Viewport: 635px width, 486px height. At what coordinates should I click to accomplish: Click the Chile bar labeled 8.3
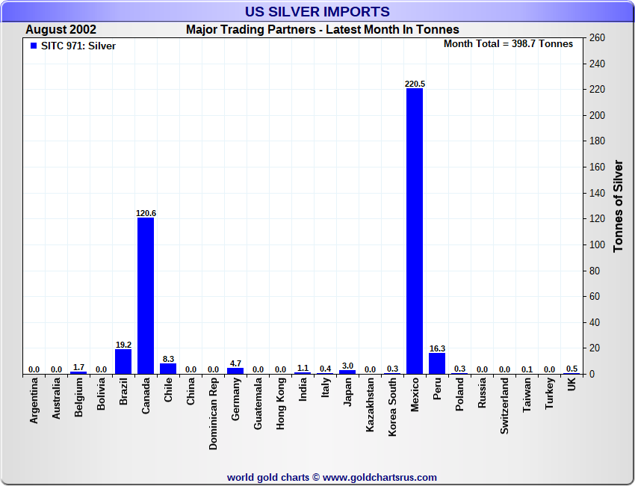tap(168, 369)
